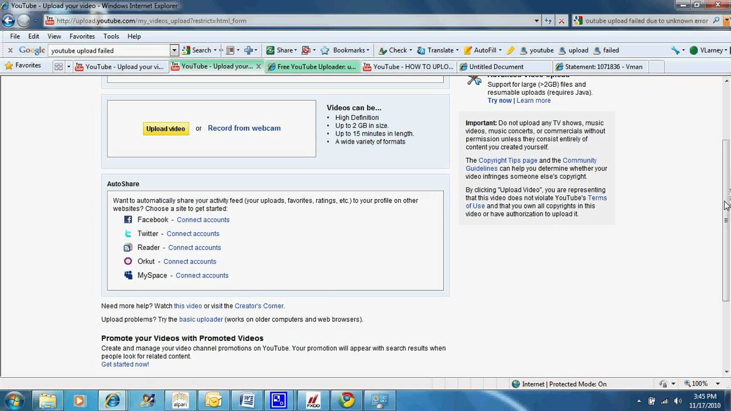
Task: Click the Google Toolbar Search button
Action: point(197,50)
